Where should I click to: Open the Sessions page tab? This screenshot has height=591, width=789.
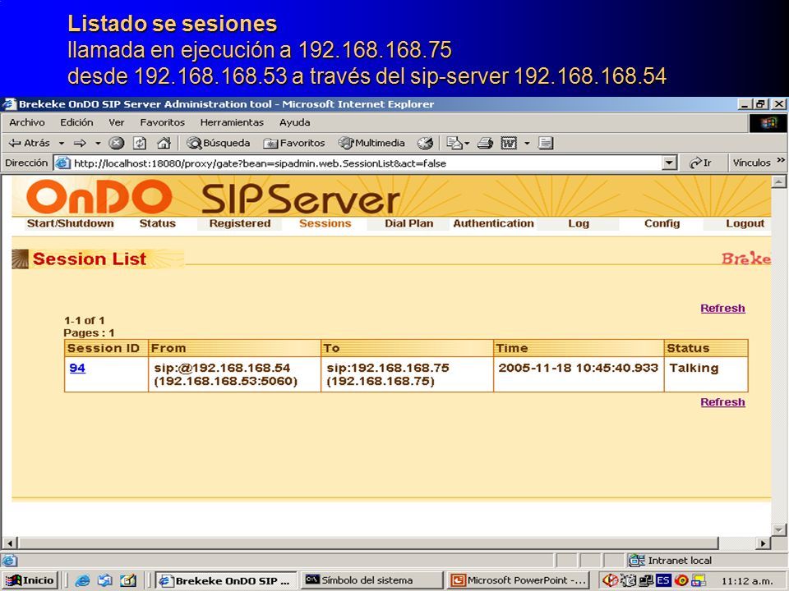pos(325,223)
